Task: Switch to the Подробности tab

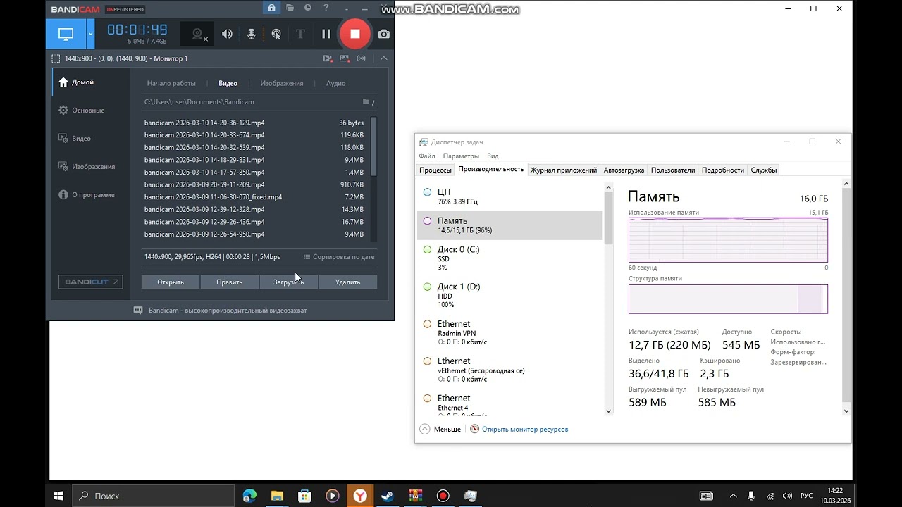Action: click(x=723, y=170)
